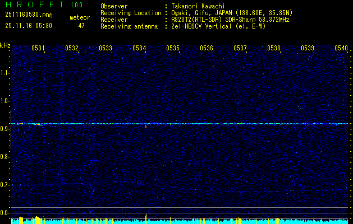Click the 0538 time marker
Screen dimensions: 353x224
click(x=274, y=48)
